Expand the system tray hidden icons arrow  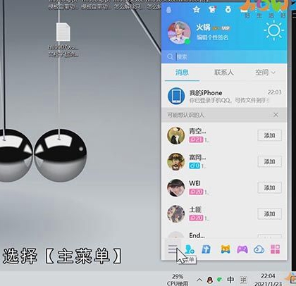pos(199,280)
